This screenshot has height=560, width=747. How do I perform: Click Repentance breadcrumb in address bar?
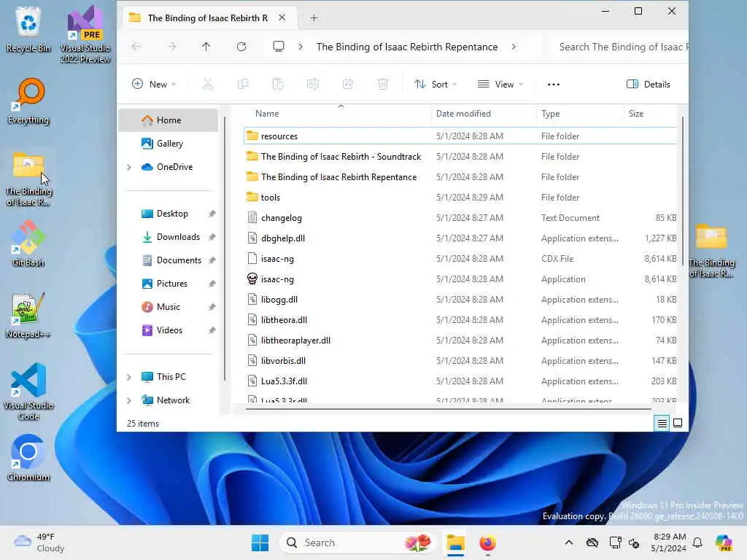click(x=407, y=47)
